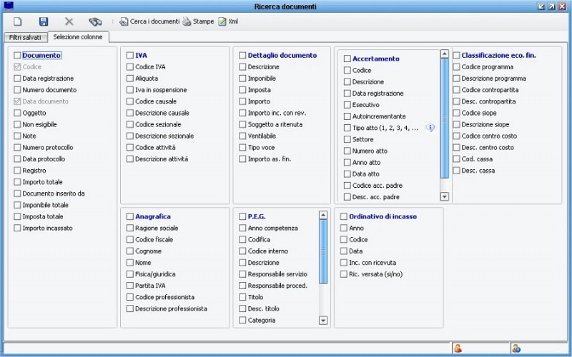Image resolution: width=572 pixels, height=357 pixels.
Task: Click the new blank document icon
Action: pos(17,21)
